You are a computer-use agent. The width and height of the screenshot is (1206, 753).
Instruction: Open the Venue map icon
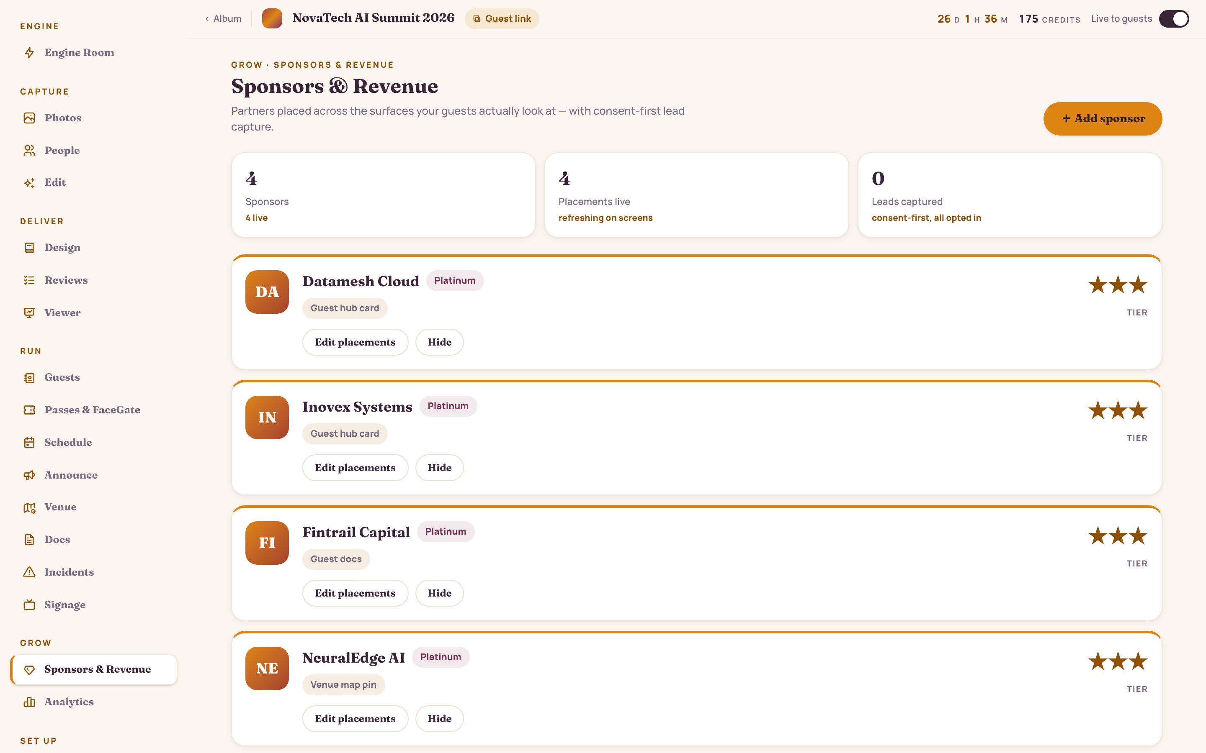[x=29, y=507]
